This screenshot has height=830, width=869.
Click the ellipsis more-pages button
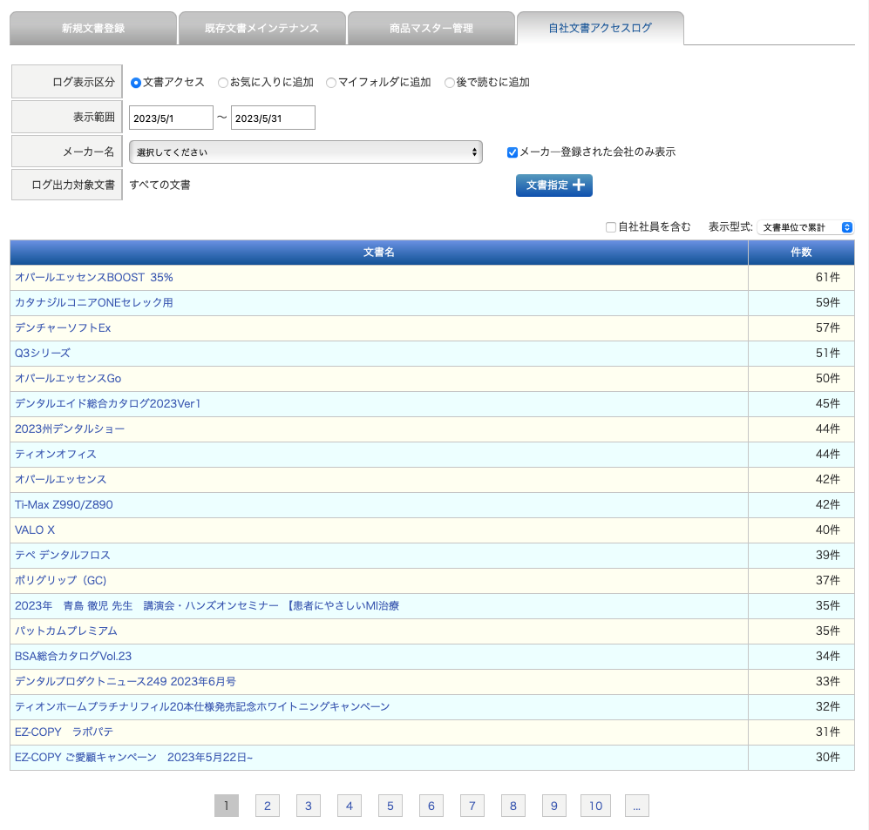pyautogui.click(x=637, y=806)
